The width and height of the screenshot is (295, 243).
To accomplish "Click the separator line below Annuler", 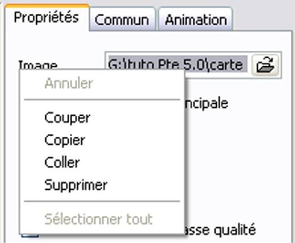I will point(102,100).
